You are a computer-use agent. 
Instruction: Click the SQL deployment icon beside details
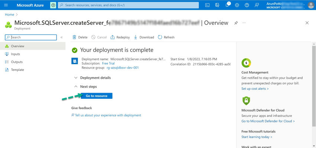point(75,61)
